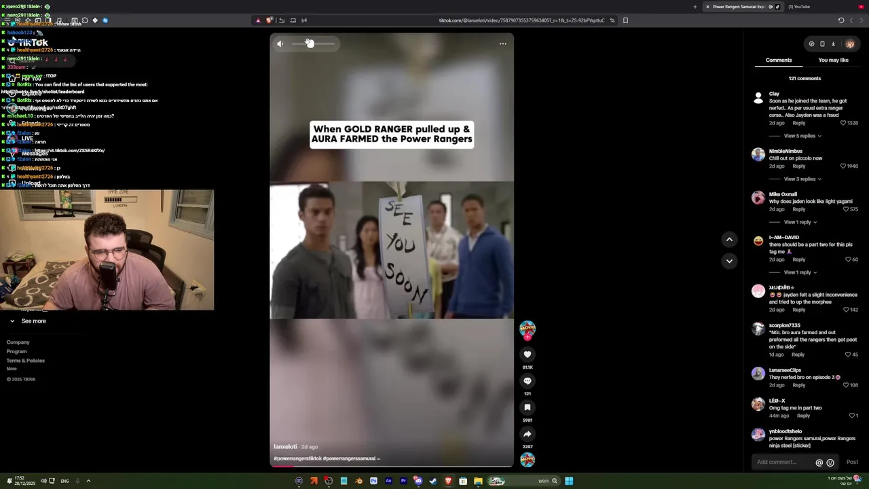869x489 pixels.
Task: Bookmark the page from the address bar
Action: tap(625, 20)
